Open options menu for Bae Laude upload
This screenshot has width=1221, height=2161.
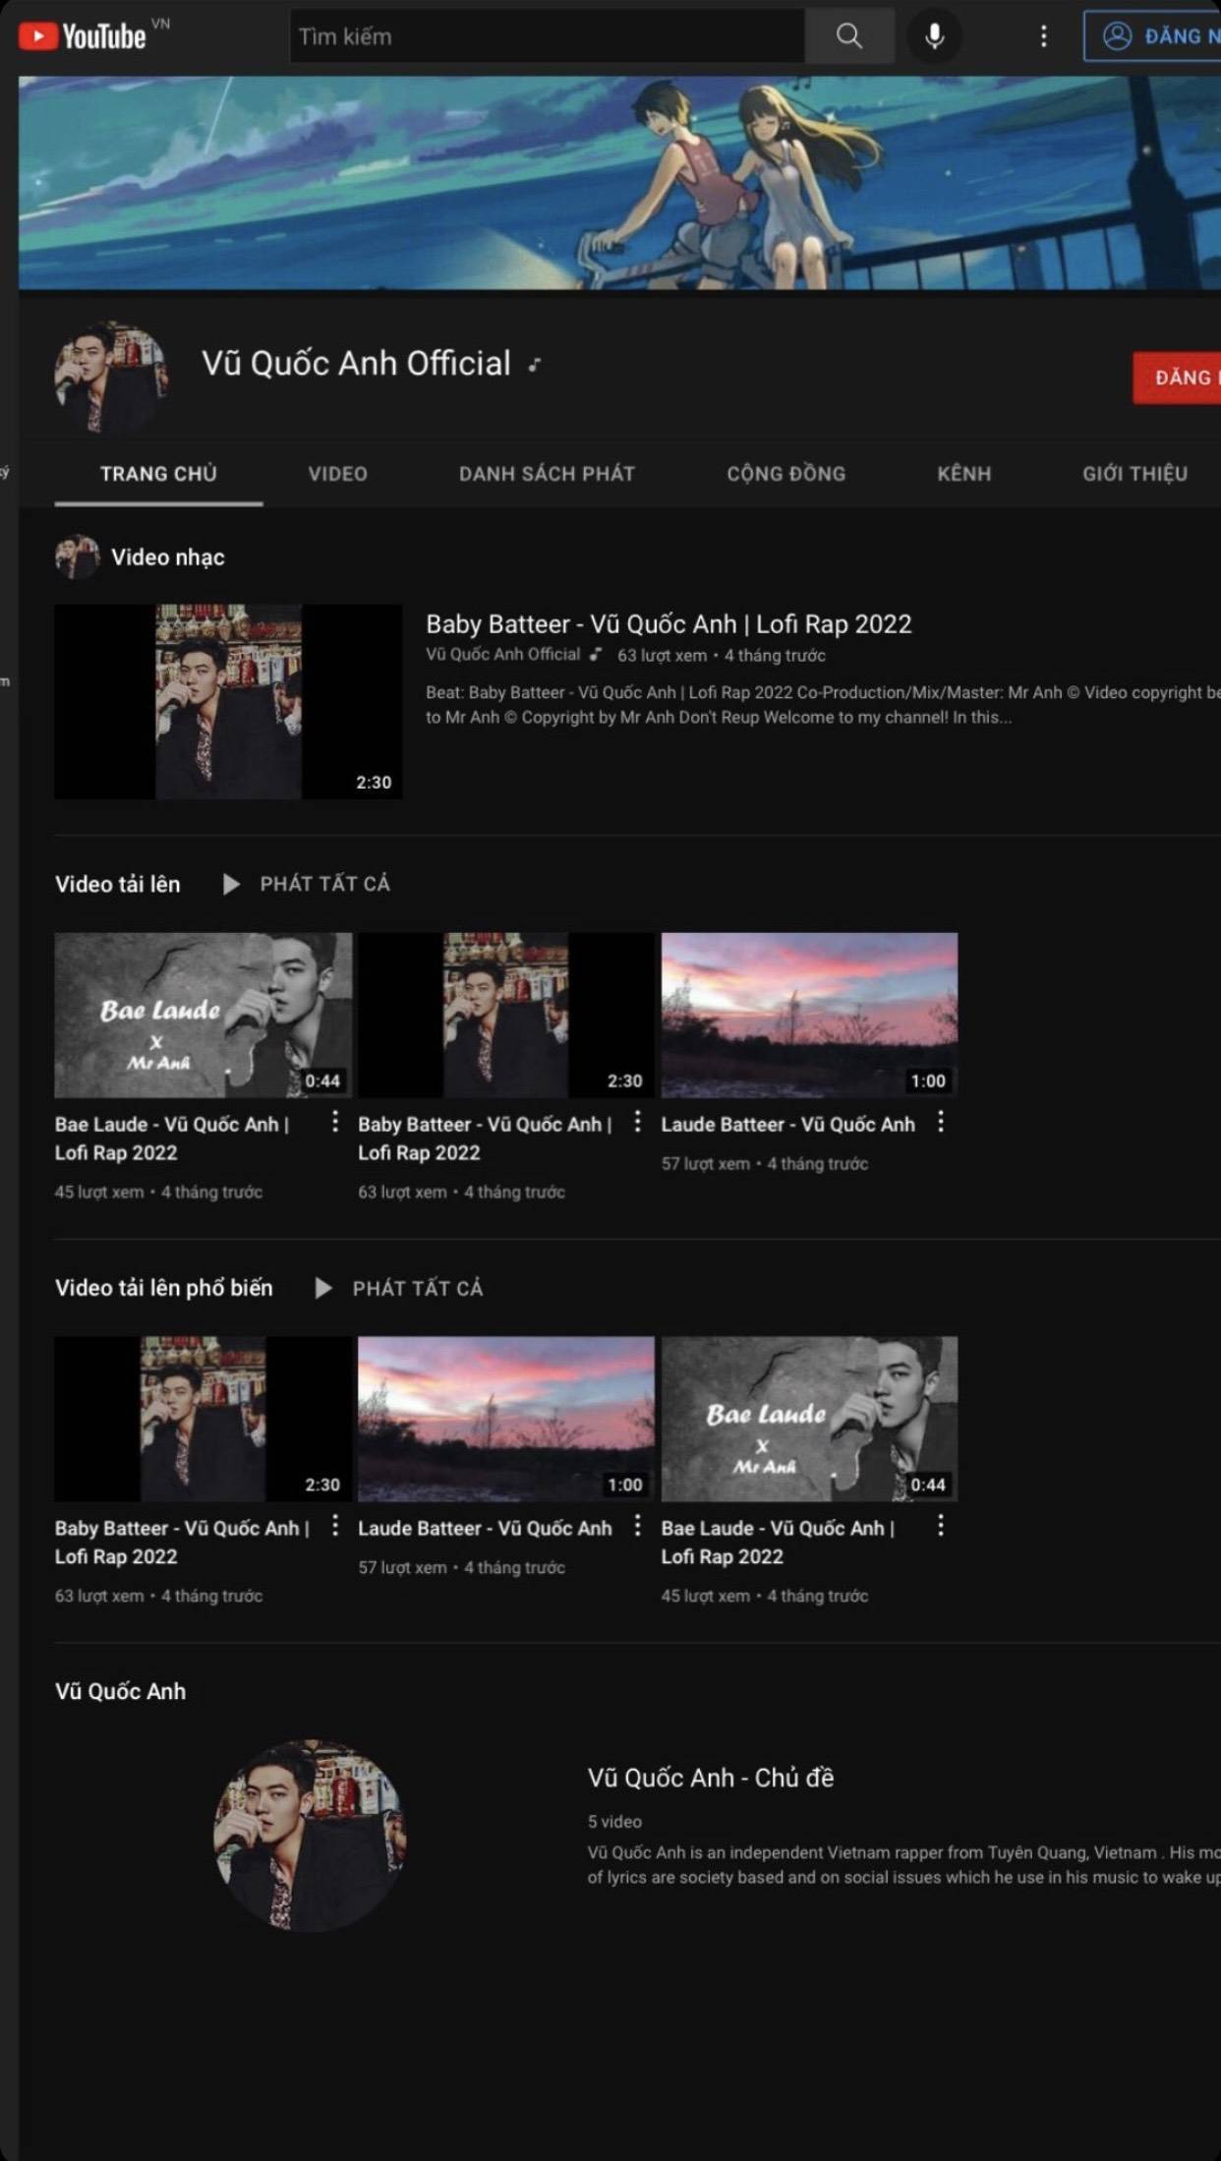tap(335, 1122)
